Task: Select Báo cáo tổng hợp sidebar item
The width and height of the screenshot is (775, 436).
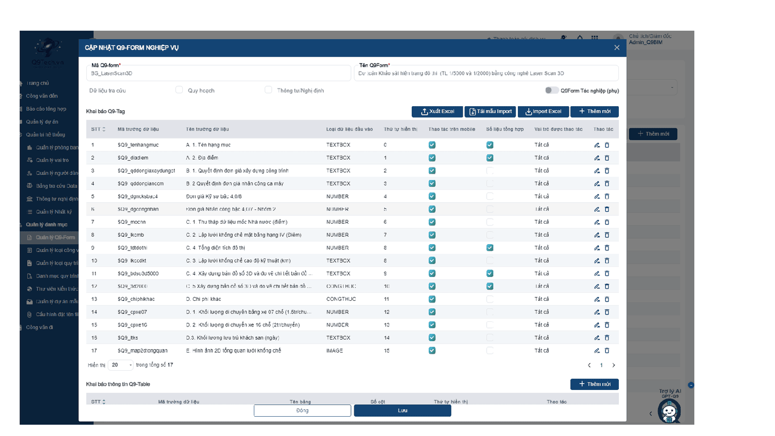Action: (45, 109)
